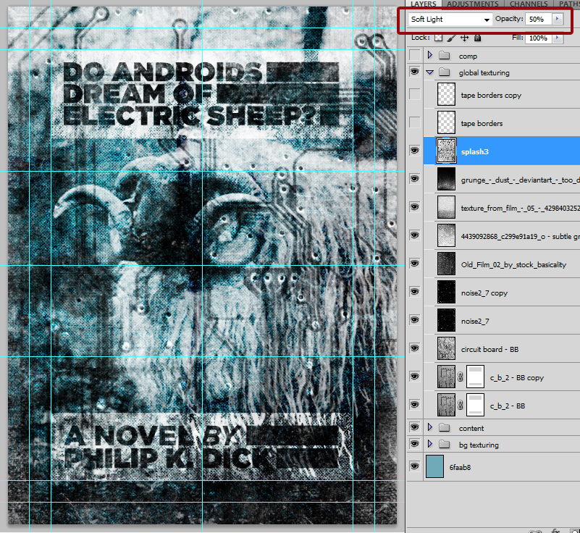This screenshot has width=580, height=533.
Task: Hide the texture_from_film layer
Action: coord(415,207)
